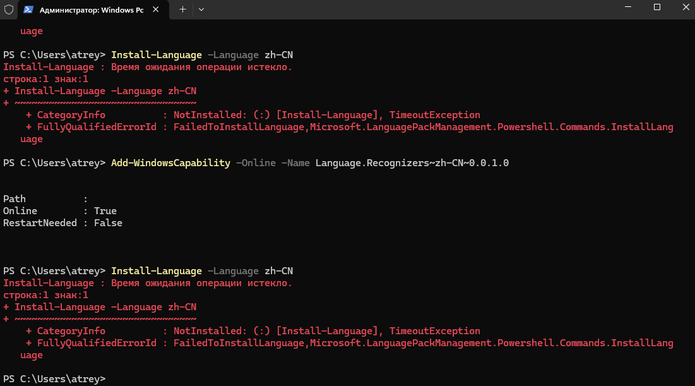This screenshot has width=695, height=386.
Task: Click the "Add-WindowsCapability" command text
Action: [x=170, y=163]
